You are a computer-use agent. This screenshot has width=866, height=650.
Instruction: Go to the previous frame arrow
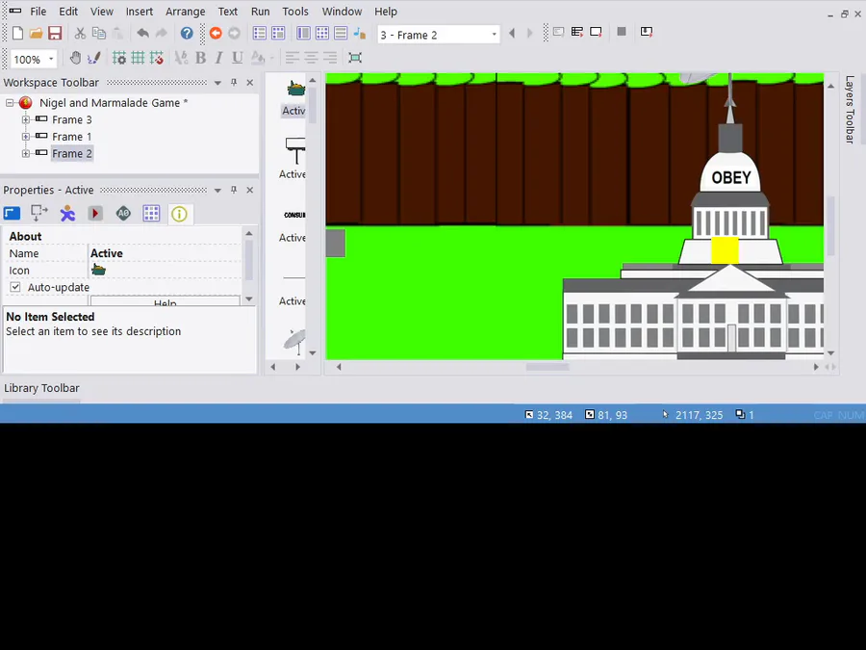[x=512, y=34]
